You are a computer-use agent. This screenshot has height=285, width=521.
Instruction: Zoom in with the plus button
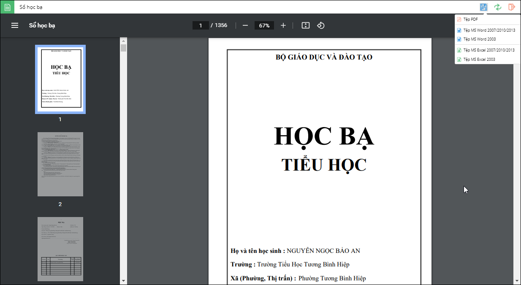point(283,25)
